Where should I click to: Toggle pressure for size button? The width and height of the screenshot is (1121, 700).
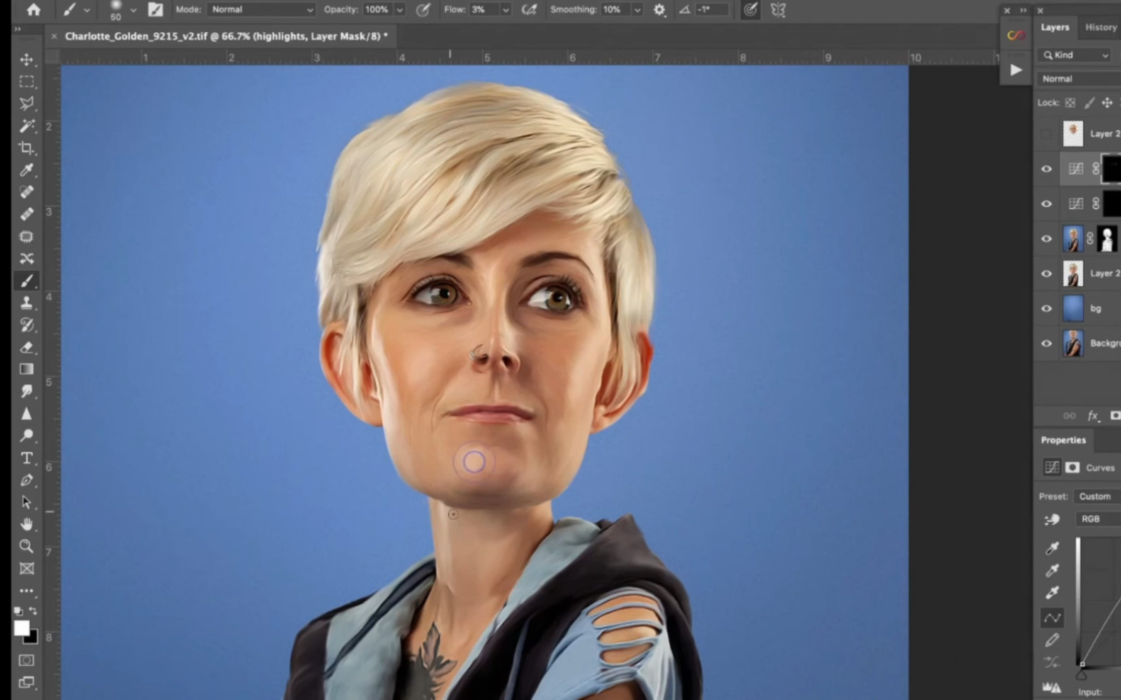click(750, 10)
